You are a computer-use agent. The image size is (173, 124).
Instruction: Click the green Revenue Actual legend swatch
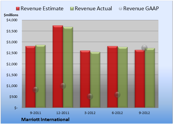pyautogui.click(x=72, y=9)
